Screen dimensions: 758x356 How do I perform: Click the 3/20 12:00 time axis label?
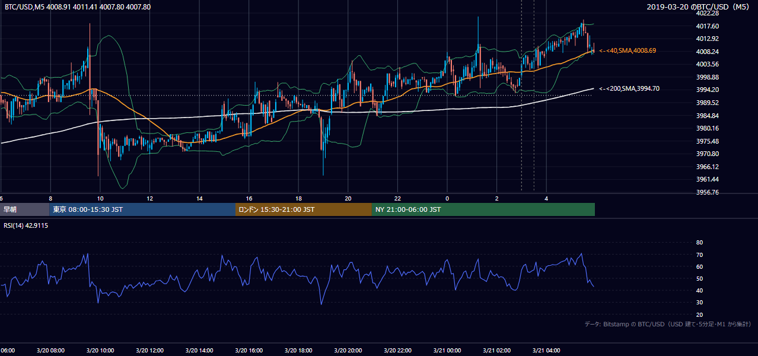(149, 351)
